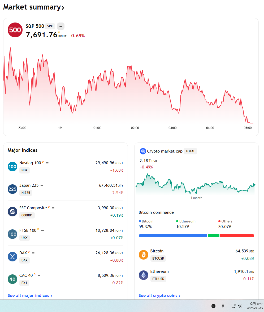
Task: Click the ETHUSD ticker badge
Action: click(158, 279)
